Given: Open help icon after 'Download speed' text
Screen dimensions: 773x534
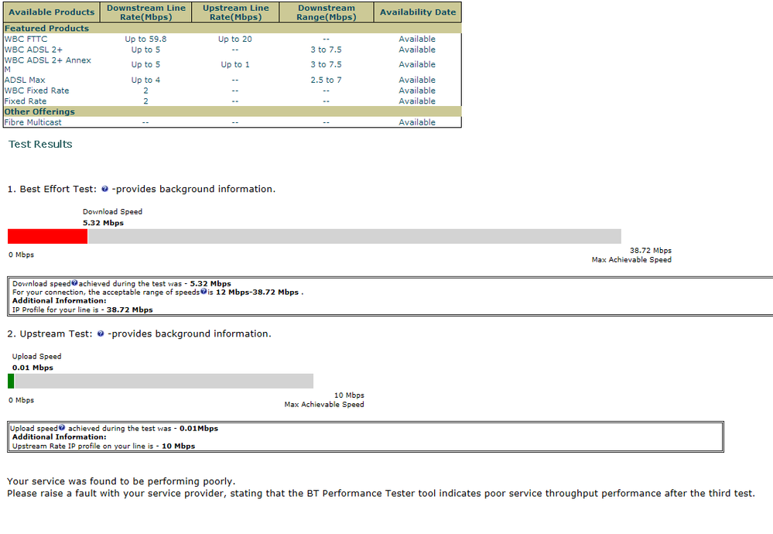Looking at the screenshot, I should [74, 283].
